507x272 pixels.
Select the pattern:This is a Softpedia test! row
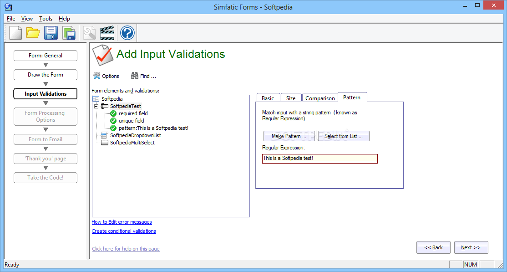[153, 128]
